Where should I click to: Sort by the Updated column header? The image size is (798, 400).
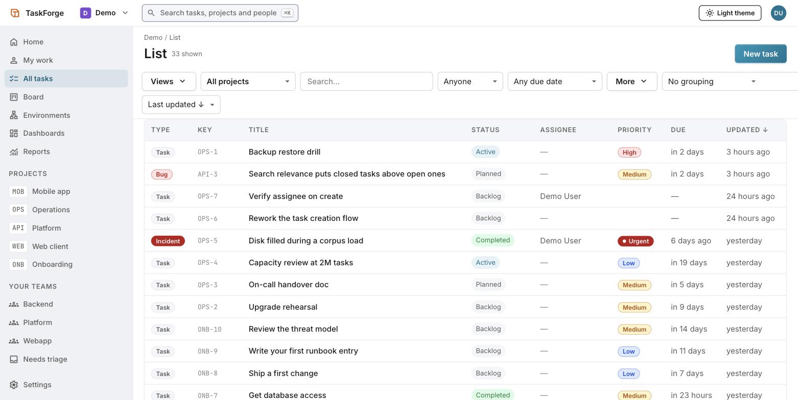(x=747, y=130)
